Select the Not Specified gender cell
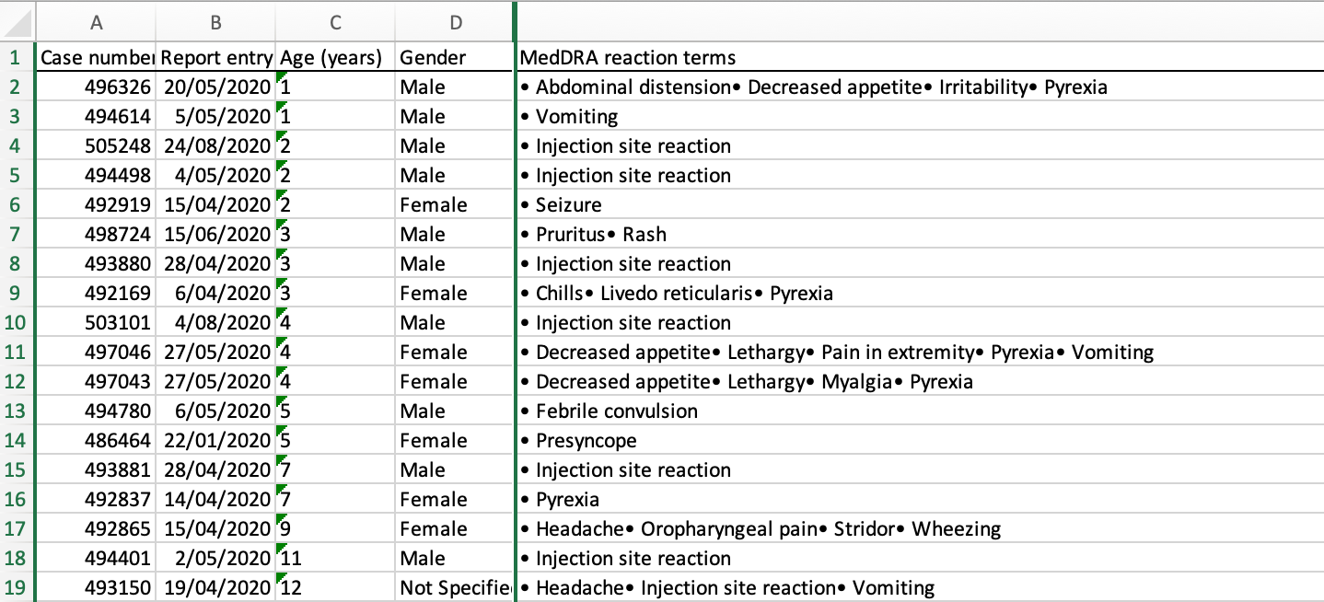The width and height of the screenshot is (1324, 602). [x=455, y=588]
